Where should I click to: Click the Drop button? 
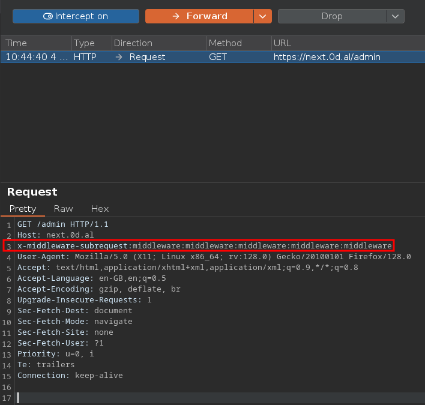pos(331,16)
